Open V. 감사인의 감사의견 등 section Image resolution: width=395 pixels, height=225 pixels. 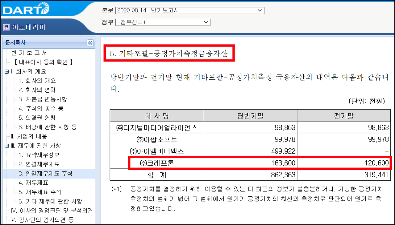click(42, 220)
